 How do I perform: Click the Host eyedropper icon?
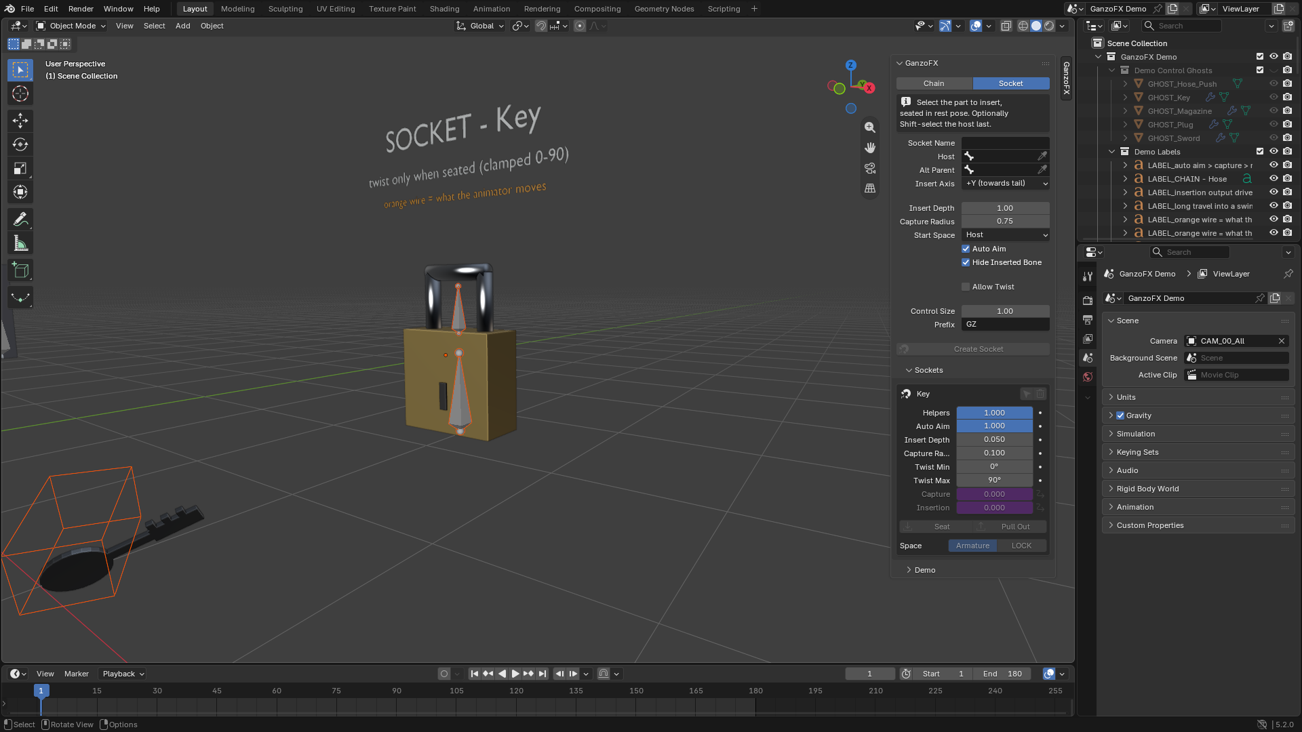point(1042,157)
